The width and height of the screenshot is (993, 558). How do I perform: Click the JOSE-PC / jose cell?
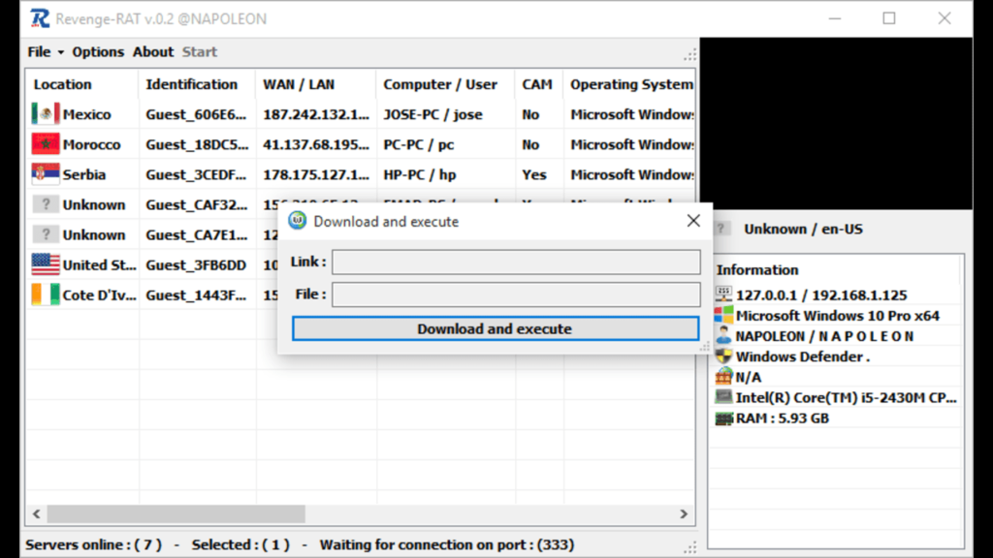coord(432,114)
